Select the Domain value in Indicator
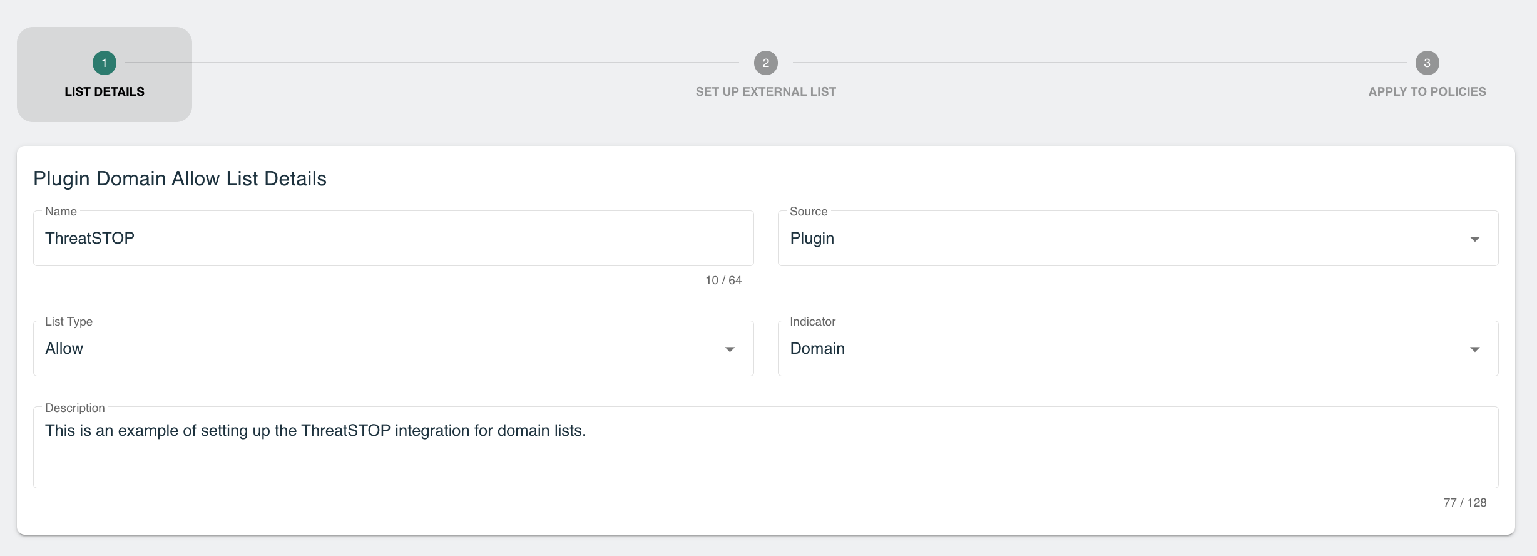Screen dimensions: 1537x556 [817, 349]
